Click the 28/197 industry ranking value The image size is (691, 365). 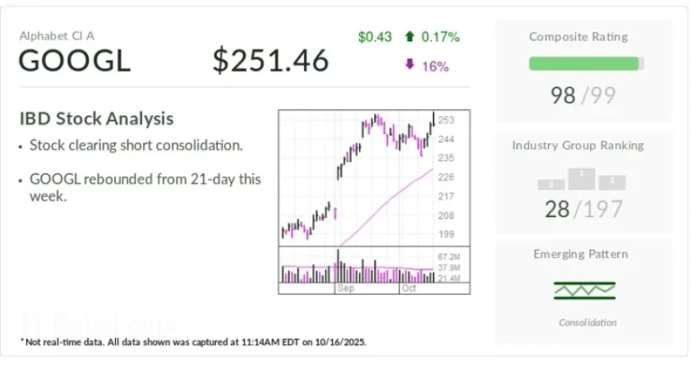click(583, 209)
